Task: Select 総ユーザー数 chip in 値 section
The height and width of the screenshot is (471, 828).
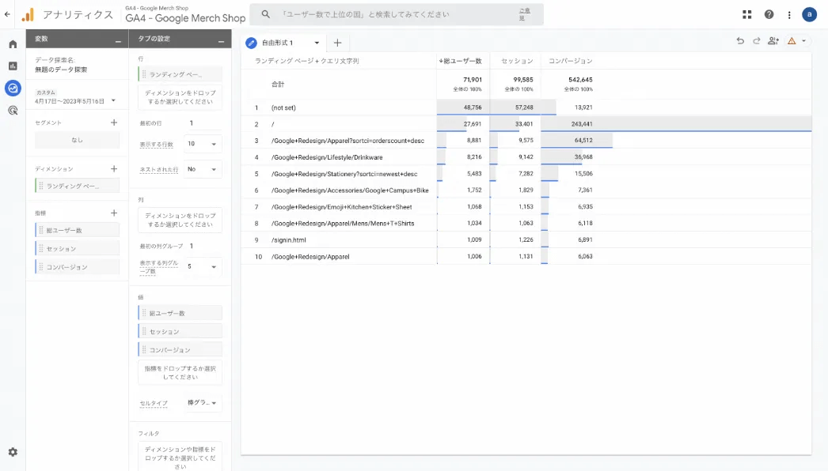Action: (x=180, y=313)
